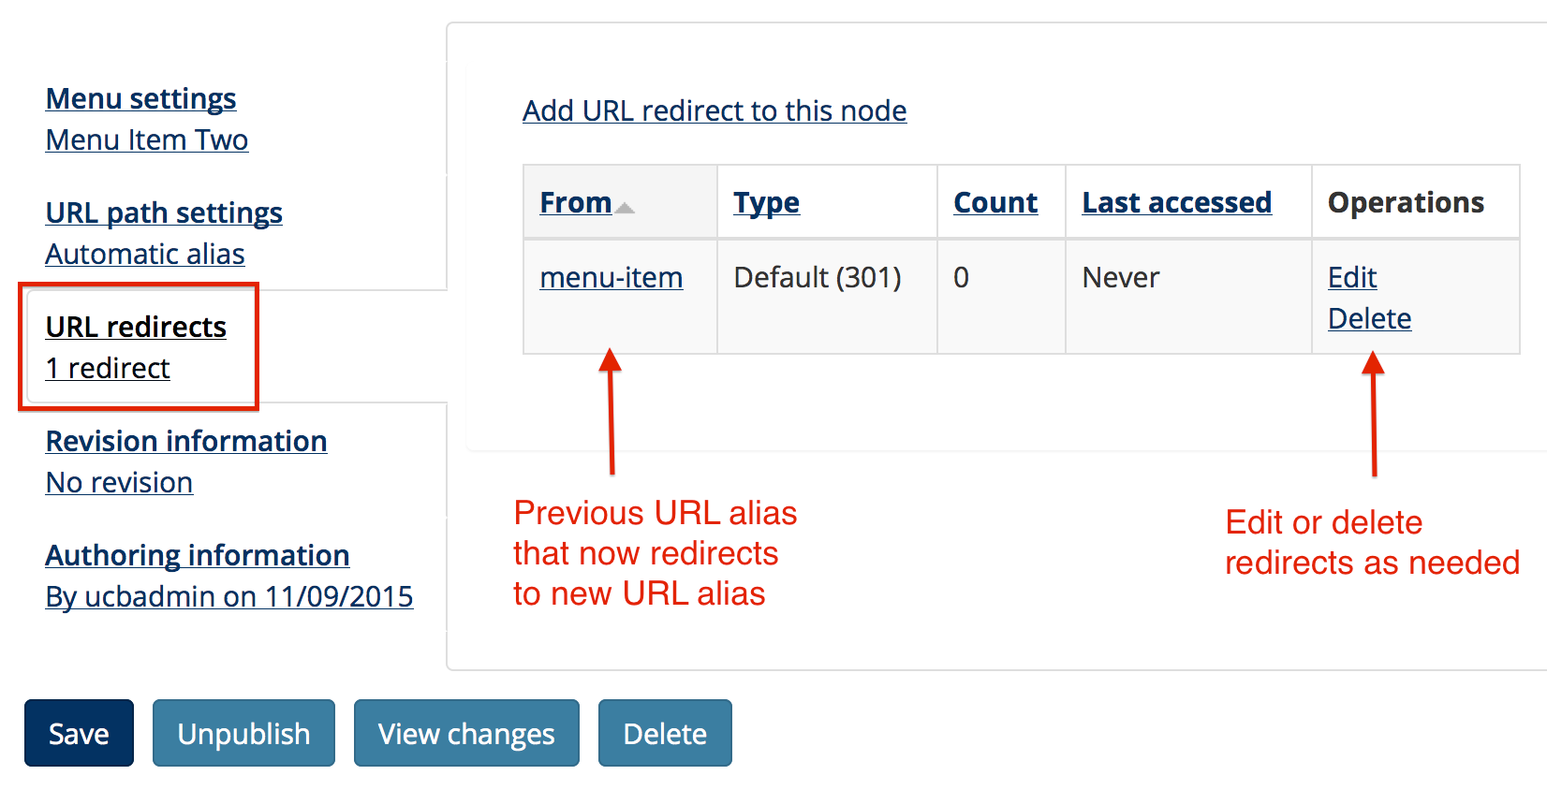Open the Revision information tab

tap(186, 441)
